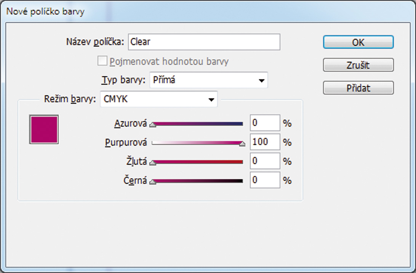Click the Zrušit button
This screenshot has width=416, height=273.
click(358, 65)
